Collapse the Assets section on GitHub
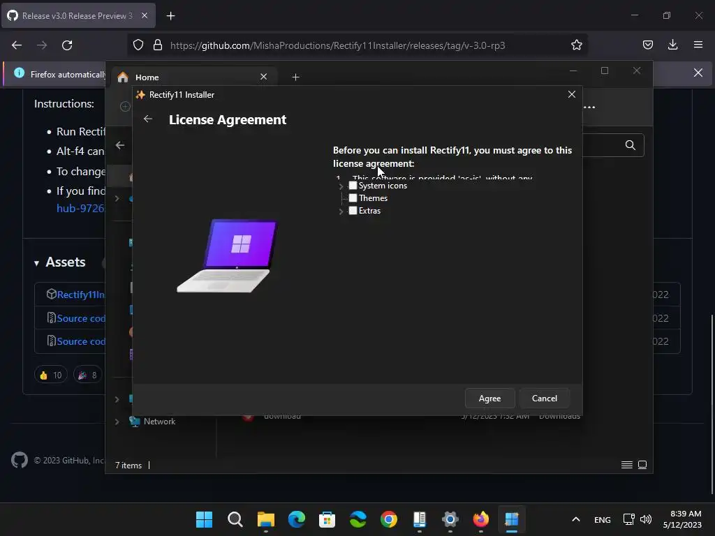This screenshot has width=715, height=536. pos(36,263)
